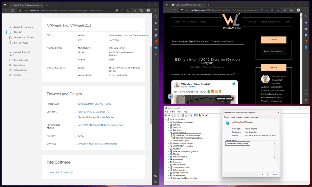Click scan for hardware changes monitor icon
This screenshot has height=187, width=312.
click(195, 115)
